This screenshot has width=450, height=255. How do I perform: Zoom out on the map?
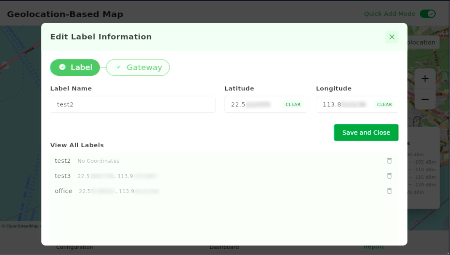pos(425,98)
